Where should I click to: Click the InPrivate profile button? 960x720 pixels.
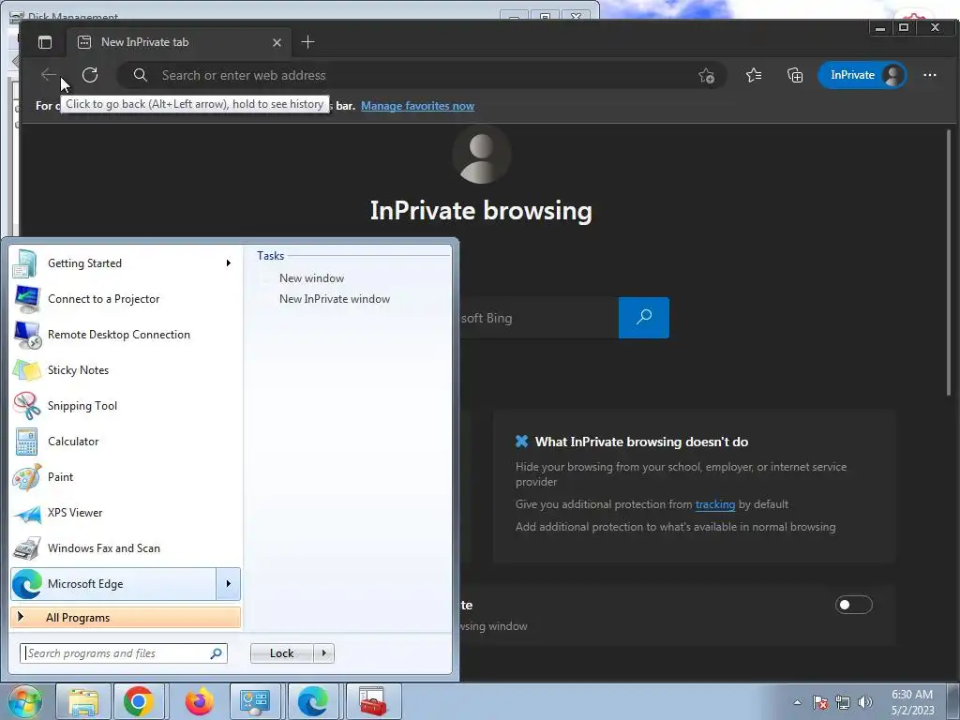coord(862,75)
